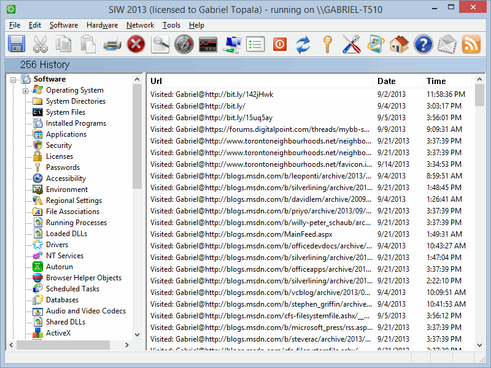Click the magnifying glass search icon

[x=160, y=44]
